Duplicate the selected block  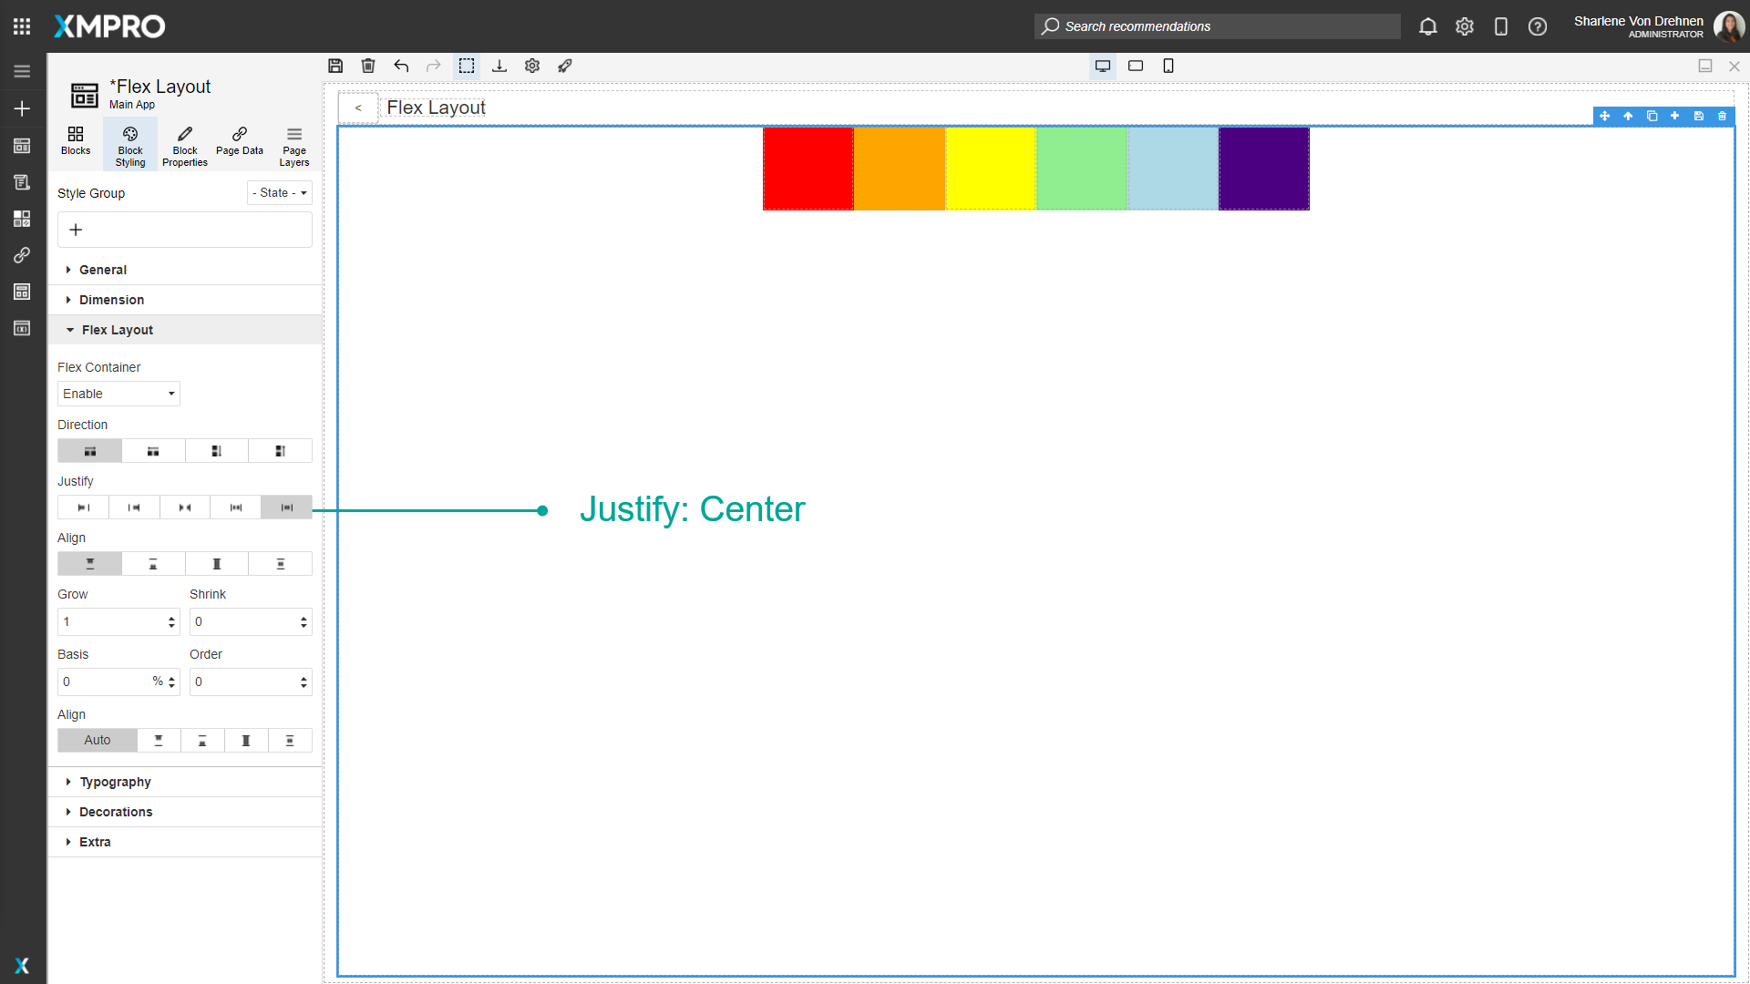[x=1652, y=117]
